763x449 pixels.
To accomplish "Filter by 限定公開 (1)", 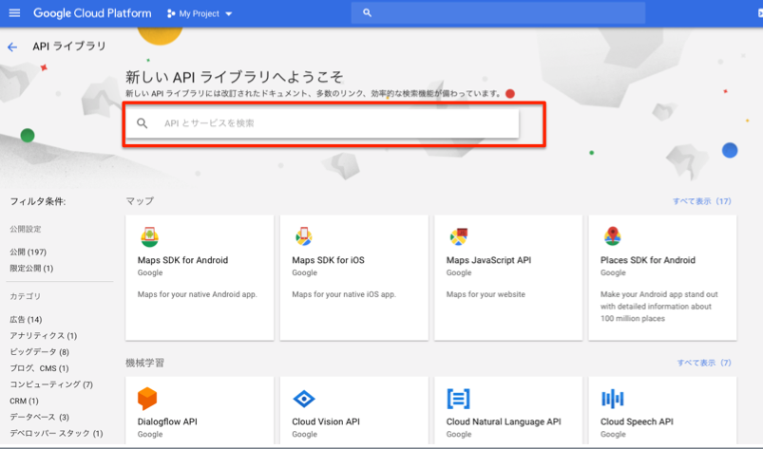I will point(31,269).
